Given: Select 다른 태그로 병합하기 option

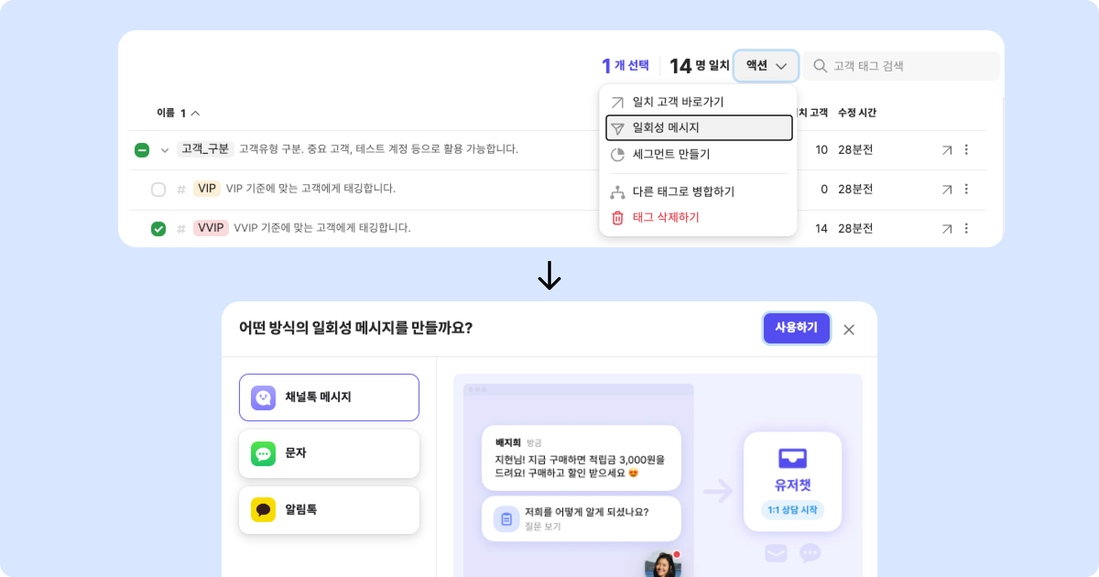Looking at the screenshot, I should [x=683, y=191].
